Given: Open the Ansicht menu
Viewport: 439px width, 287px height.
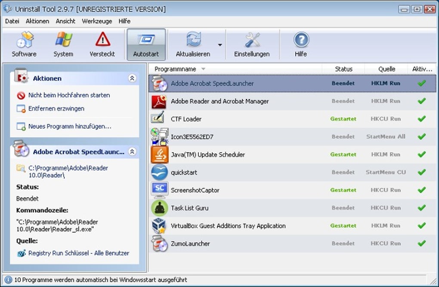Looking at the screenshot, I should click(x=65, y=21).
